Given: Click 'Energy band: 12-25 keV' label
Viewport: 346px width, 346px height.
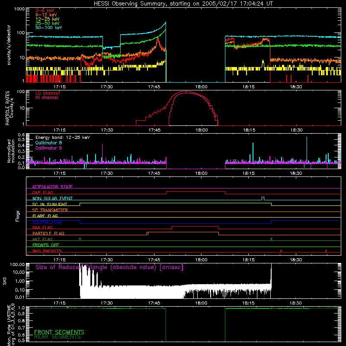Looking at the screenshot, I should (x=63, y=138).
